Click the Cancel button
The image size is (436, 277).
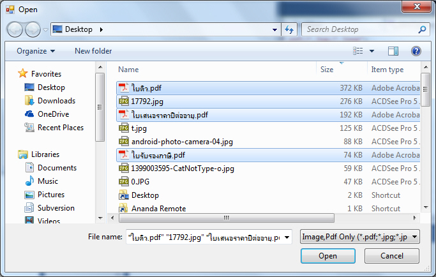[x=392, y=256]
